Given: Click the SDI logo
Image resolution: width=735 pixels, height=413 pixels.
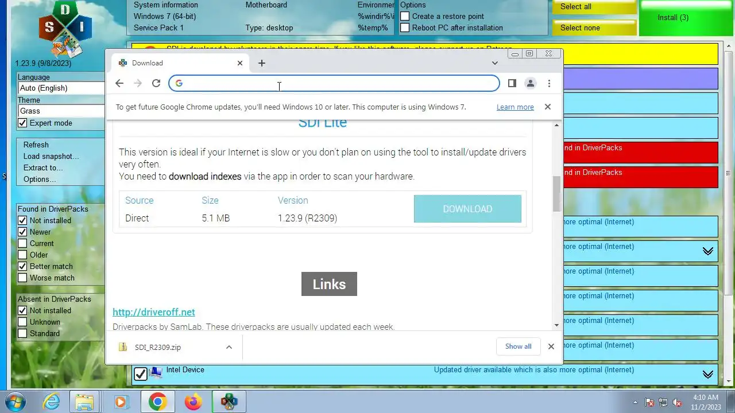Looking at the screenshot, I should click(x=64, y=29).
